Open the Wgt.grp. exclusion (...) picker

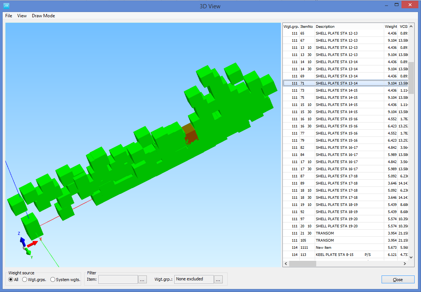[x=218, y=279]
